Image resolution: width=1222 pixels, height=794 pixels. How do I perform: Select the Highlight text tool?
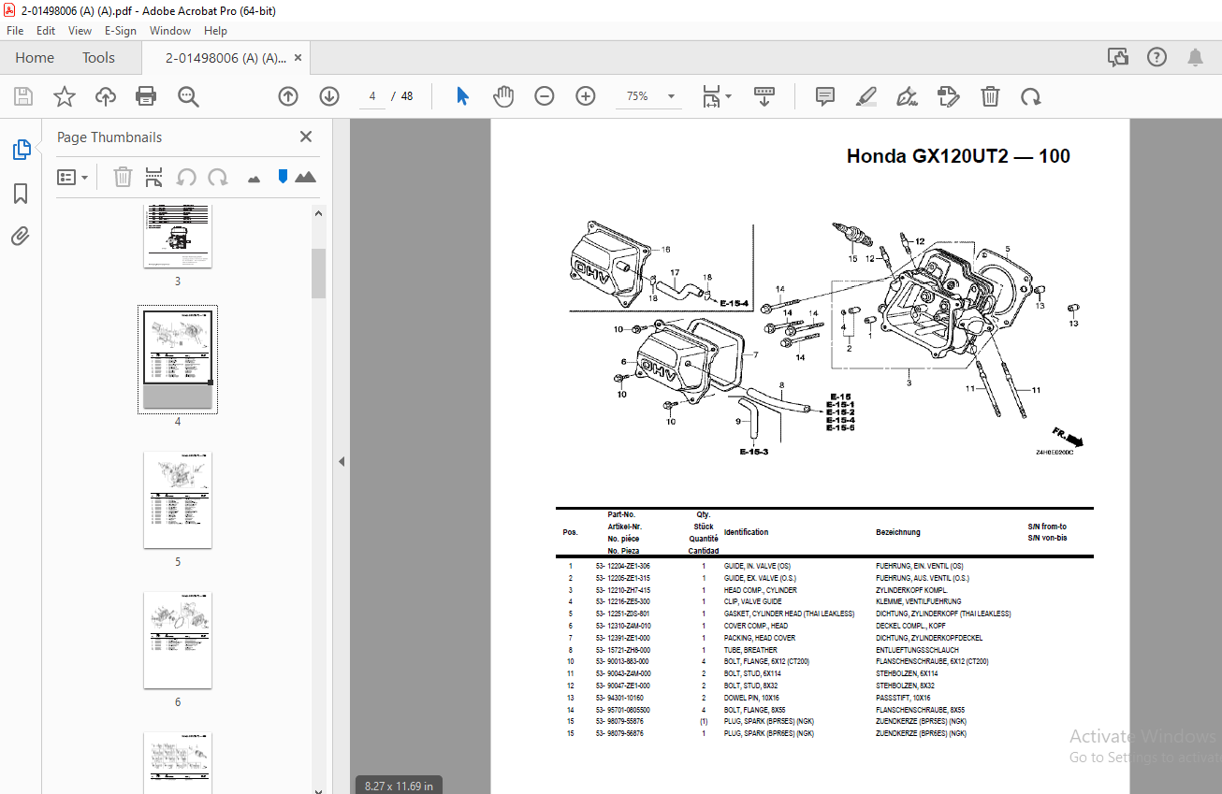tap(866, 96)
